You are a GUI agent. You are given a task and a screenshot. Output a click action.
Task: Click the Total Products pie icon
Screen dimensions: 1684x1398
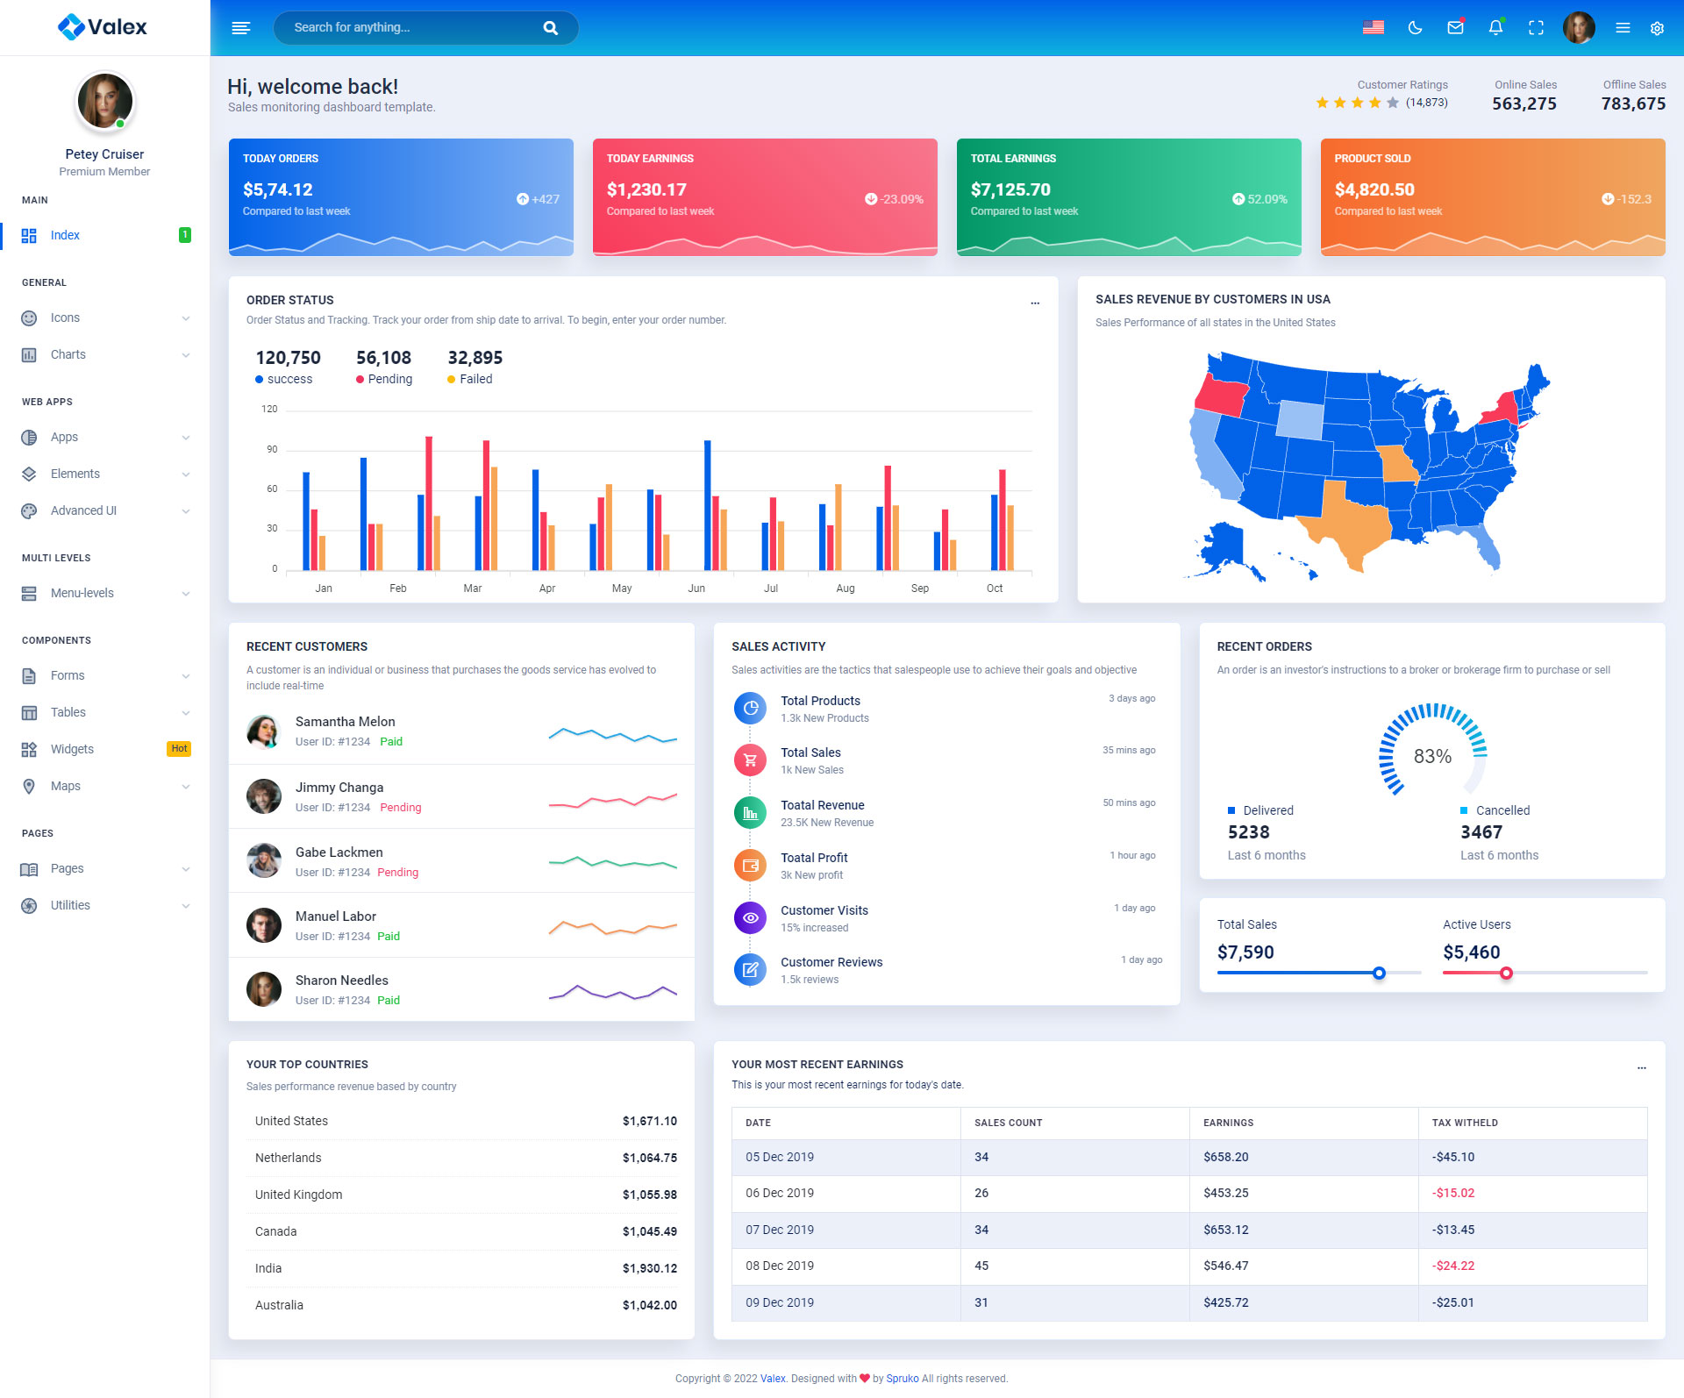pos(750,708)
